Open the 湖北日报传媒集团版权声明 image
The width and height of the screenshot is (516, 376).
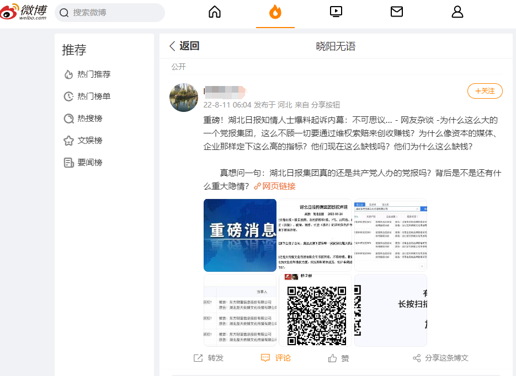315,235
